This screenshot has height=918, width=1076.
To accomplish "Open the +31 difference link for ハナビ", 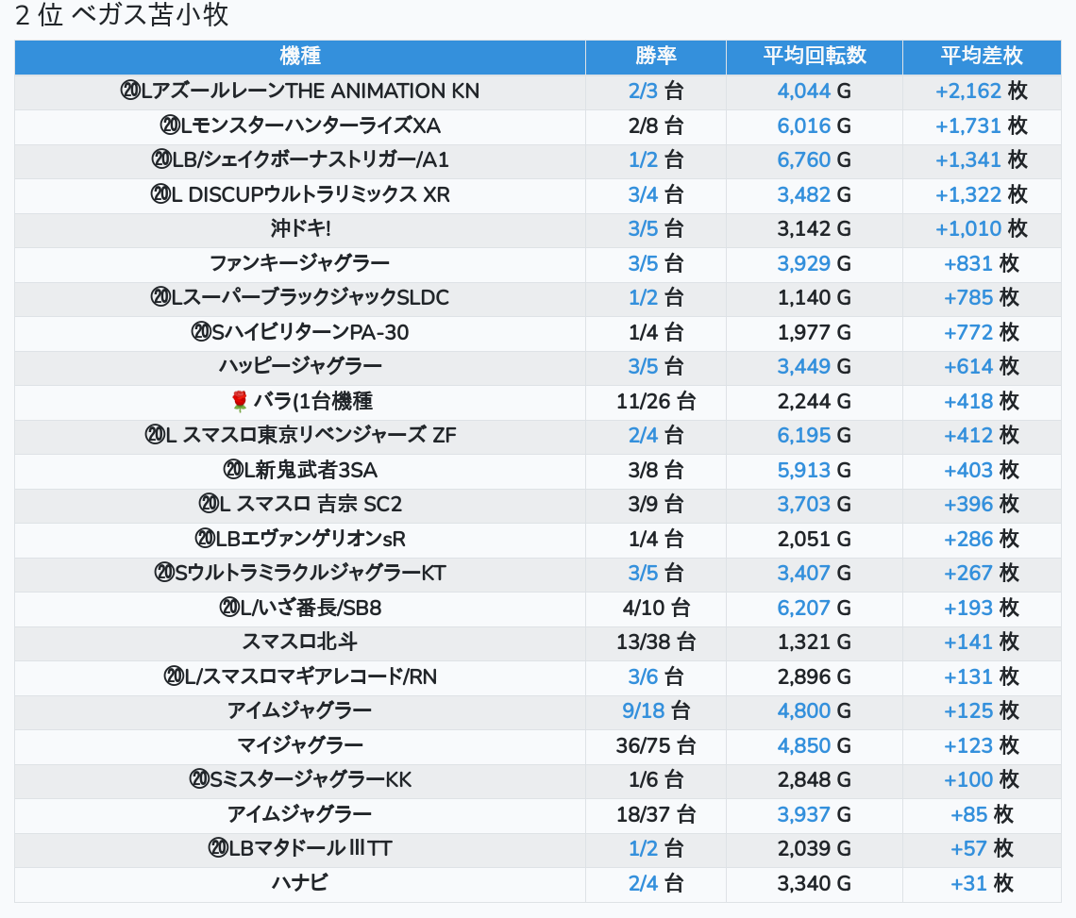I will click(x=968, y=883).
